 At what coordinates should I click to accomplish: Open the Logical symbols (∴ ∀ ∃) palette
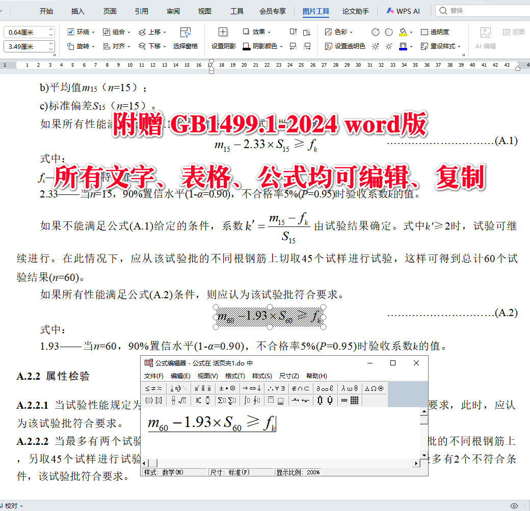click(276, 388)
